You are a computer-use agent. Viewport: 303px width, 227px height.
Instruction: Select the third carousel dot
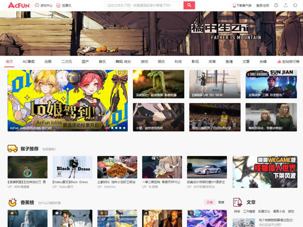[x=116, y=128]
